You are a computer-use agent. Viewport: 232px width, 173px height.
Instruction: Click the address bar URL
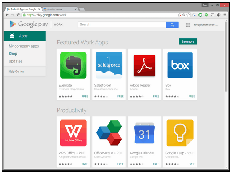click(46, 15)
